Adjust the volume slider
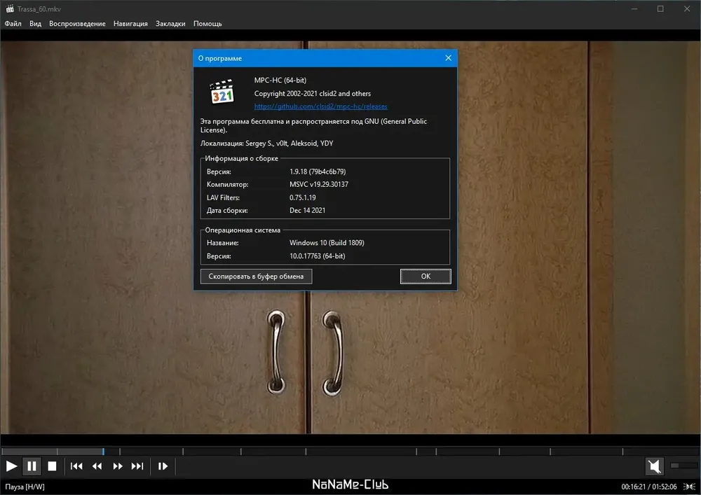 684,466
